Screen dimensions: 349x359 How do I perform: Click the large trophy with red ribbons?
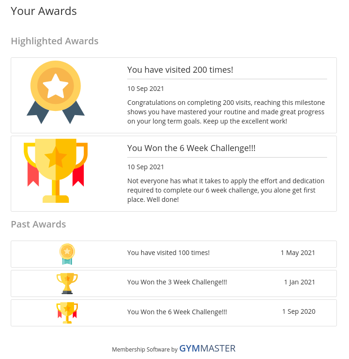pyautogui.click(x=55, y=171)
